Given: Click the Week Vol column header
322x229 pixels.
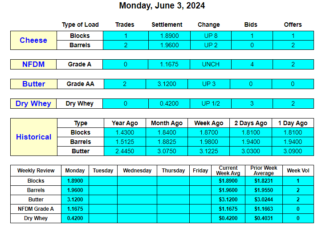Looking at the screenshot, I should [298, 171].
